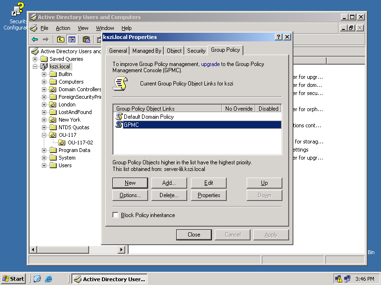Screen dimensions: 381x285
Task: Expand the Saved Queries node
Action: (x=35, y=59)
